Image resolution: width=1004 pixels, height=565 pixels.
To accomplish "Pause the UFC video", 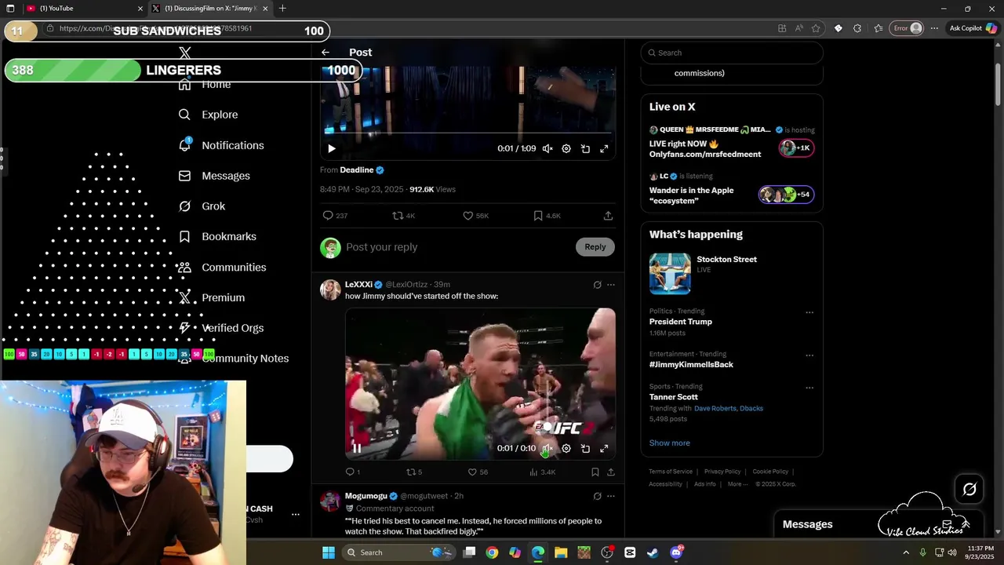I will pos(356,449).
